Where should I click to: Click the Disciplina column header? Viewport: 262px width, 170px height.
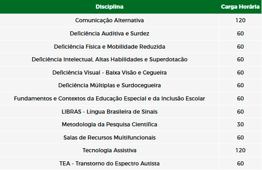[x=109, y=7]
